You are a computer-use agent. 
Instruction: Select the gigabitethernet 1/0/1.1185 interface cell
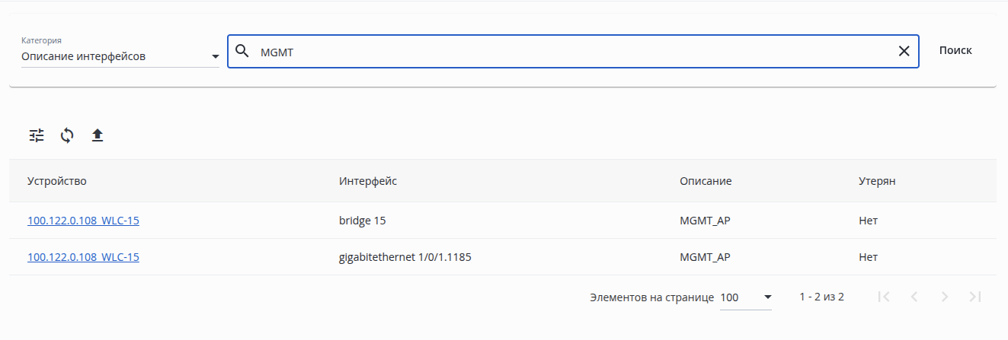click(405, 257)
